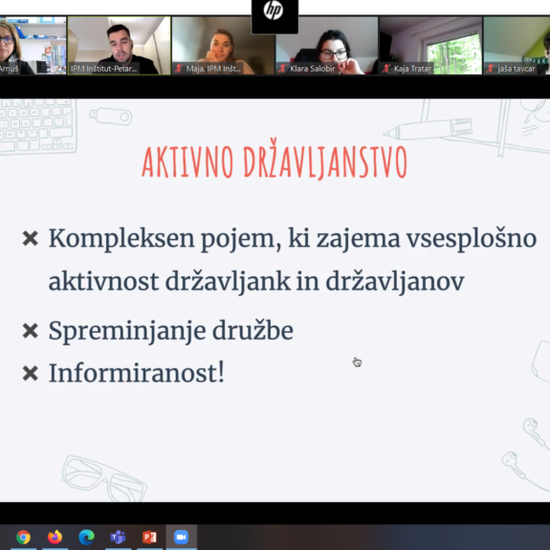Viewport: 550px width, 550px height.
Task: Click the HP logo at the top
Action: point(275,11)
